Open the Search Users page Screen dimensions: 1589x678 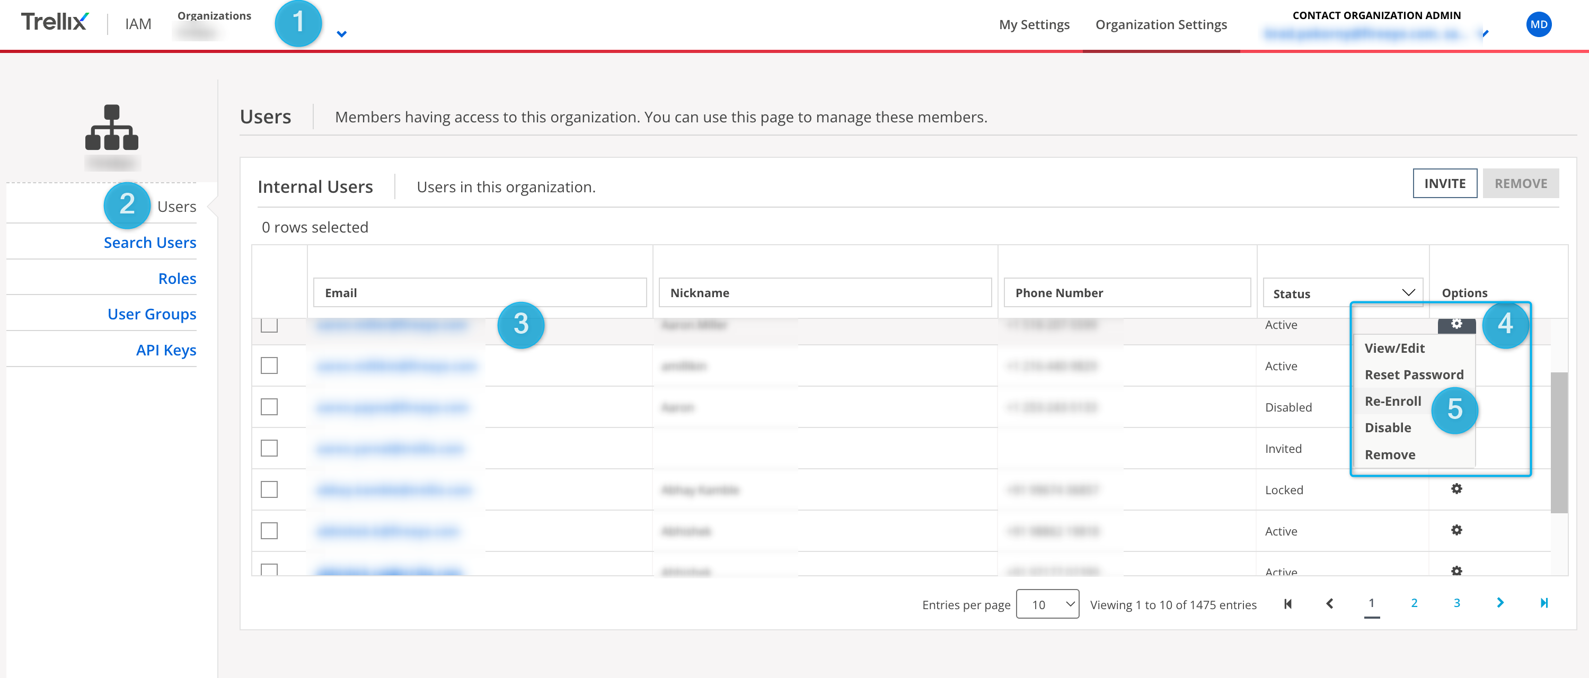tap(149, 242)
